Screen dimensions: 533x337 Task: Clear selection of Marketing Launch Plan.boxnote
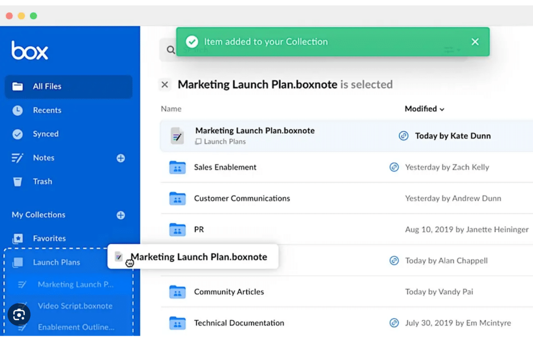(x=165, y=84)
